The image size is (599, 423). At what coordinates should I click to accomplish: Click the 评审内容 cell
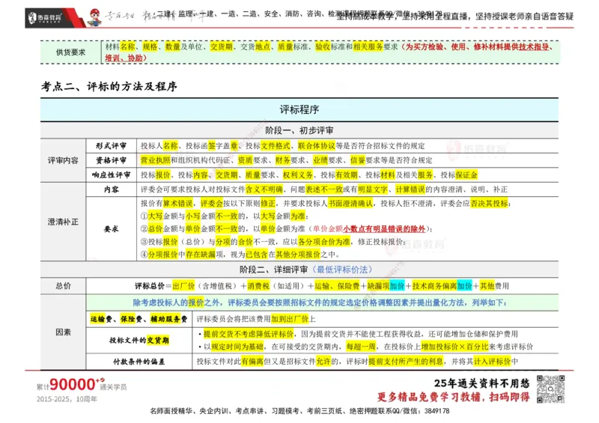(63, 160)
